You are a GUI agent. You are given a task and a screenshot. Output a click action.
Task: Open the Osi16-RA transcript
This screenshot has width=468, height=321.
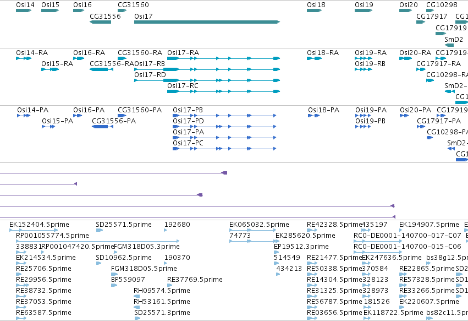(x=79, y=58)
